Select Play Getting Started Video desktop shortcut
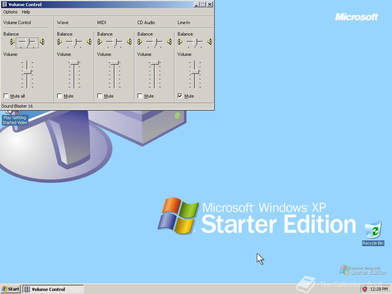The width and height of the screenshot is (392, 294). click(15, 118)
